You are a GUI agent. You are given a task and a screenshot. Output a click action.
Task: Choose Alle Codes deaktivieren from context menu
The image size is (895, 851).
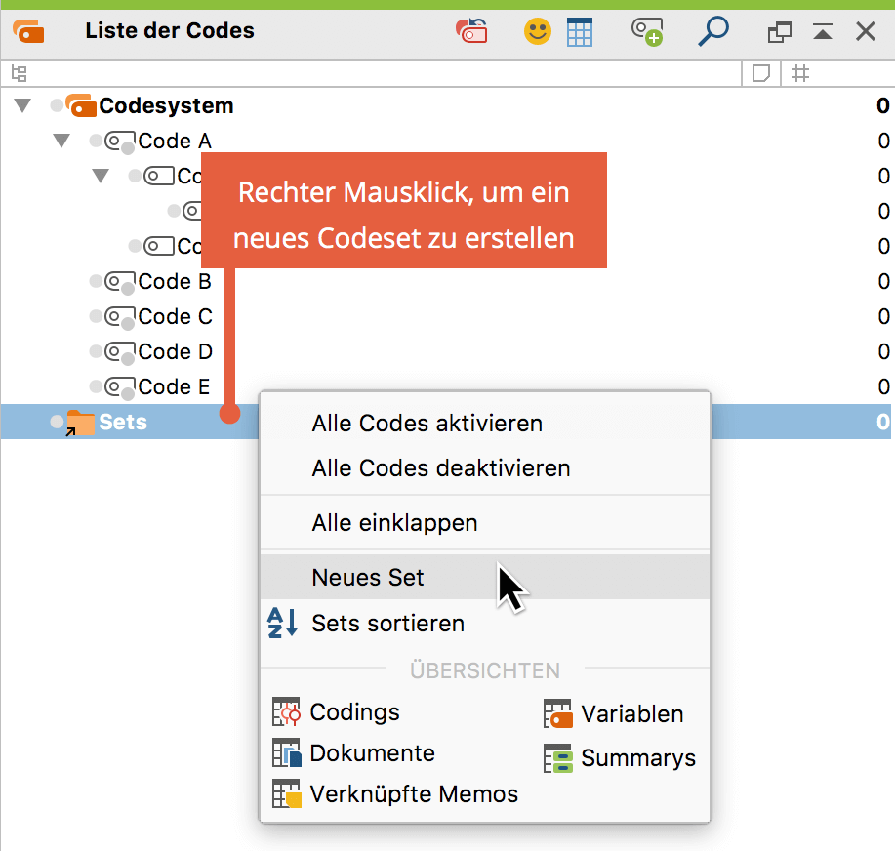tap(485, 468)
